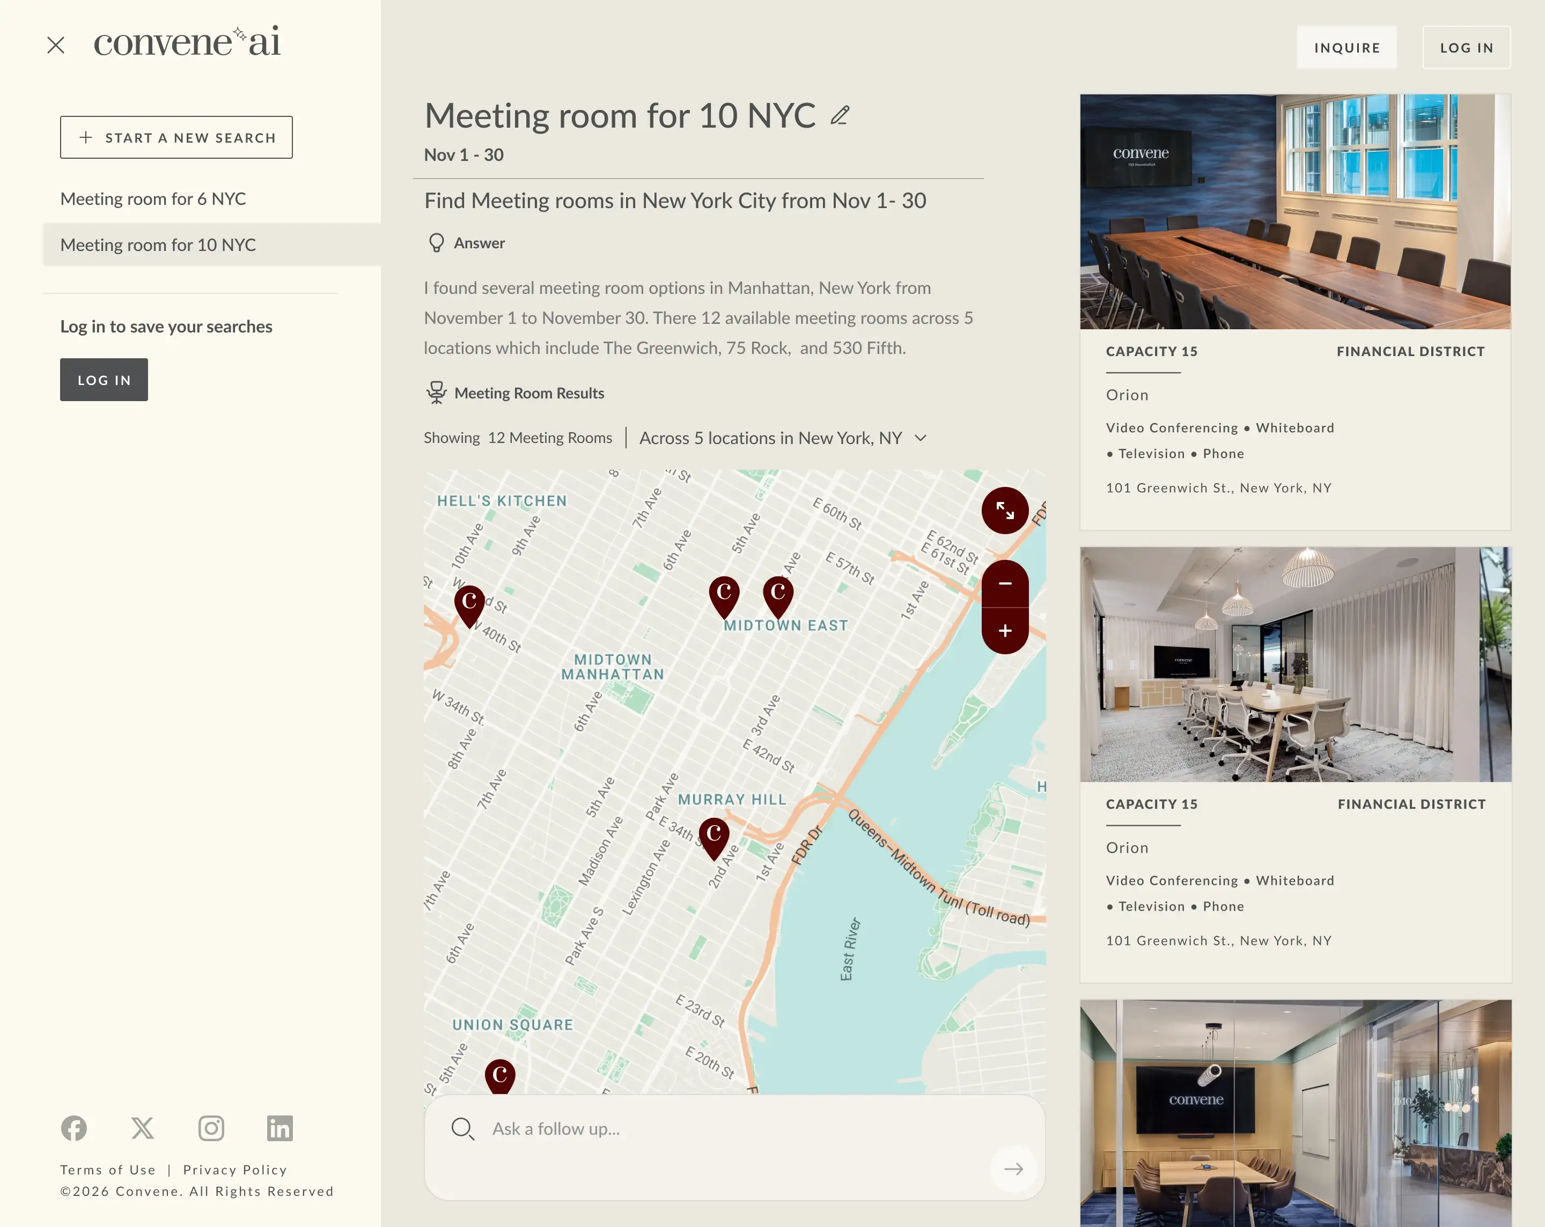Click the East River map label
Image resolution: width=1545 pixels, height=1227 pixels.
(x=850, y=948)
